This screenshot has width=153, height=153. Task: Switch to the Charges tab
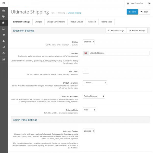coord(38,22)
